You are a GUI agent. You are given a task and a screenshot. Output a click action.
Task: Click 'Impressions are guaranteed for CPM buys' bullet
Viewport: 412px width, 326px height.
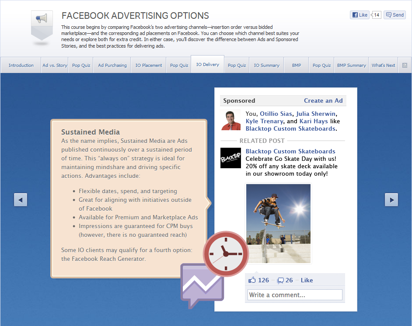pos(136,226)
